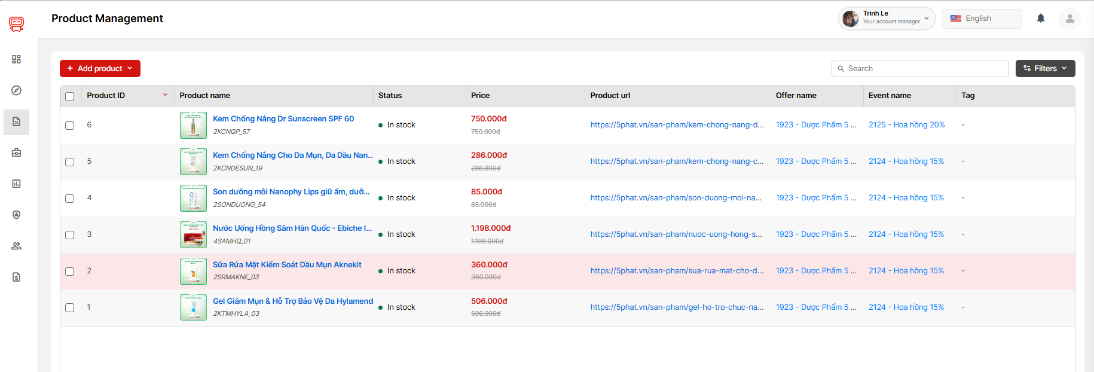Screen dimensions: 1094x372
Task: Click the notification bell icon
Action: (x=1041, y=19)
